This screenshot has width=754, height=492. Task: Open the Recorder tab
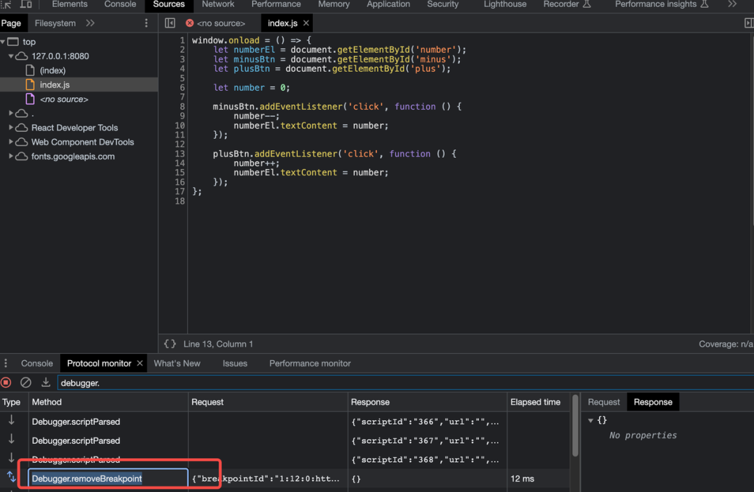pyautogui.click(x=567, y=4)
